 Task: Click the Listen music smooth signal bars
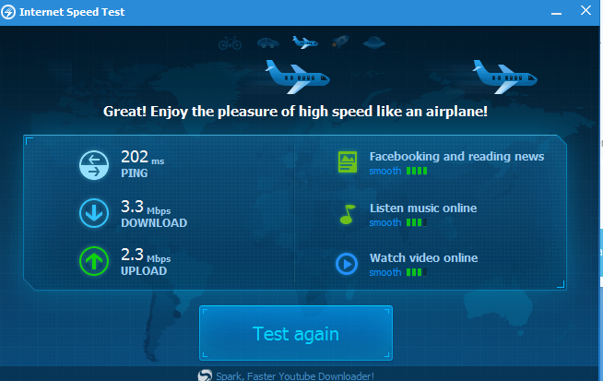417,222
